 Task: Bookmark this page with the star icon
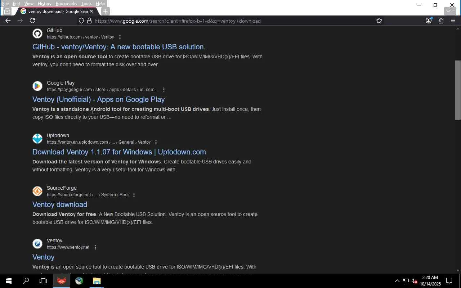[x=379, y=21]
